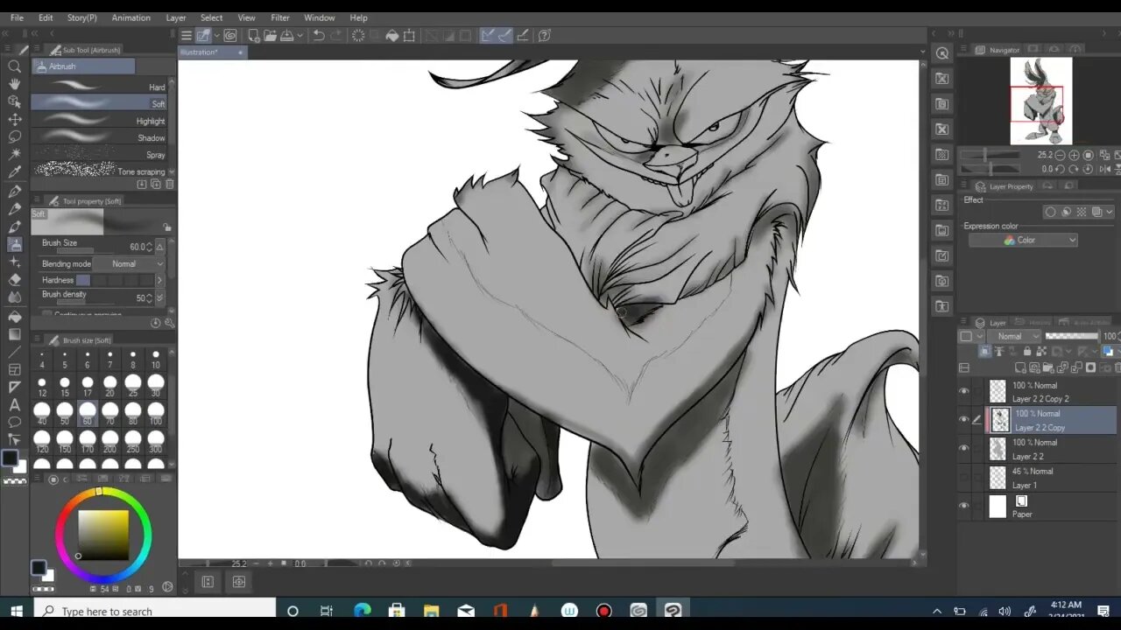Image resolution: width=1121 pixels, height=630 pixels.
Task: Click the Support help icon in command bar
Action: pyautogui.click(x=545, y=35)
